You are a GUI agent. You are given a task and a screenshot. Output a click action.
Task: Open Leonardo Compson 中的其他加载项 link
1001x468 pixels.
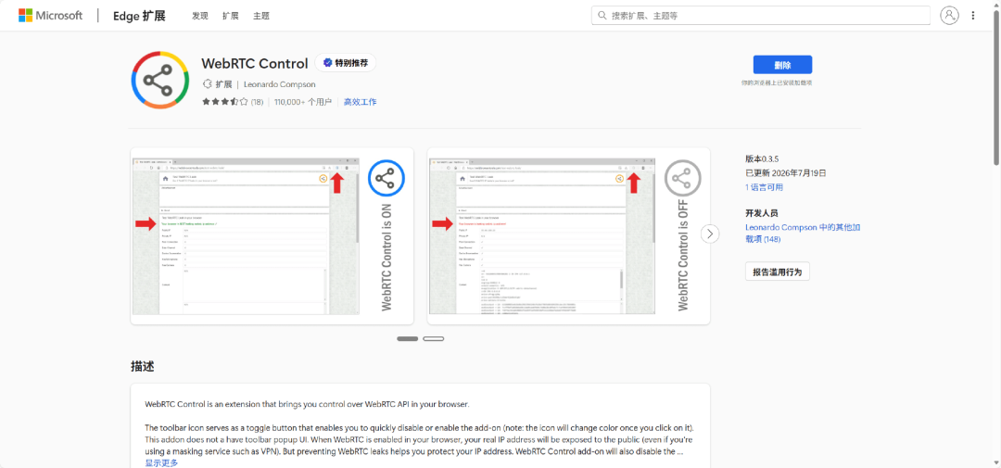(x=802, y=233)
